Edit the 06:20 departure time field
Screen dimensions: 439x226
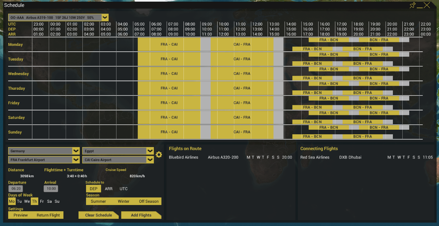click(15, 188)
